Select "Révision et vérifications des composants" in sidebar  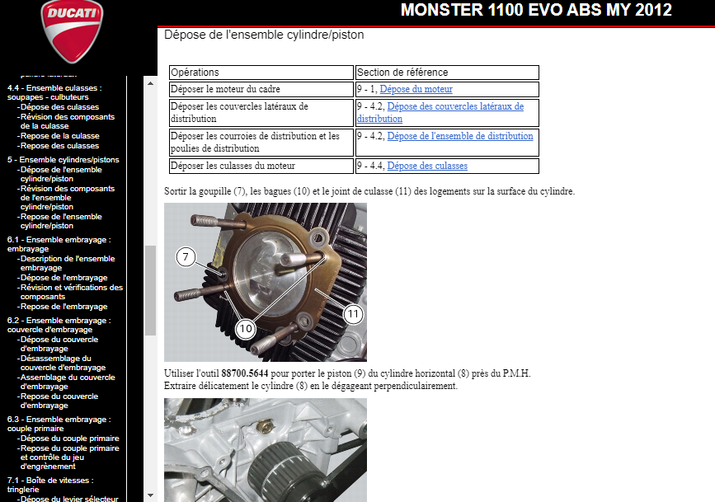click(71, 292)
